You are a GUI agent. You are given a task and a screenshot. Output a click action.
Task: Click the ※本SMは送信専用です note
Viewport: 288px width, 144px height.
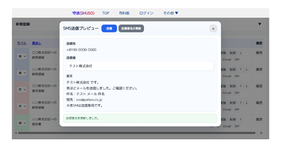(85, 105)
